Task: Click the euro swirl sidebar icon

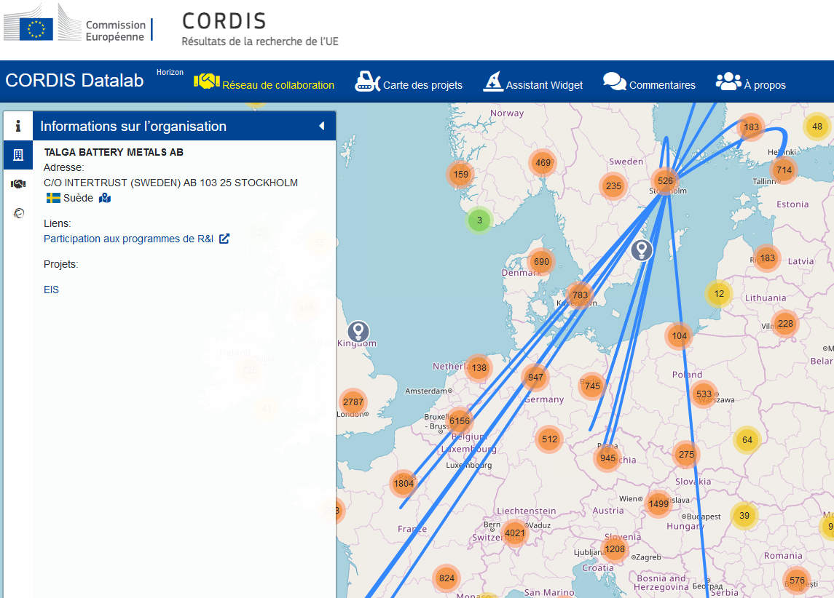Action: click(x=17, y=213)
